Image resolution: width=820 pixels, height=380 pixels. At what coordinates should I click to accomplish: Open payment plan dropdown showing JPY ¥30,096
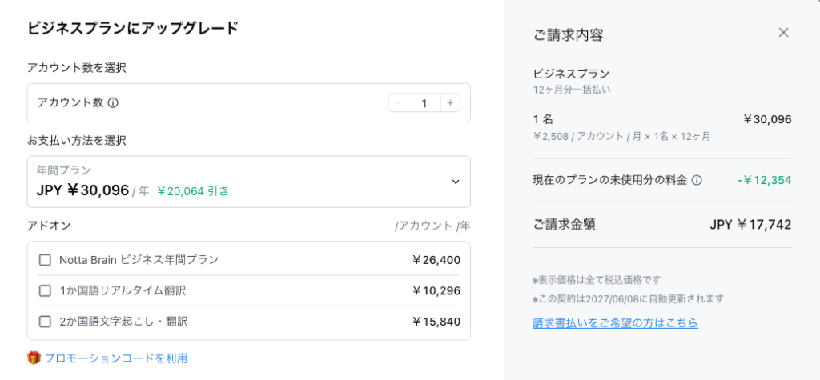[249, 182]
